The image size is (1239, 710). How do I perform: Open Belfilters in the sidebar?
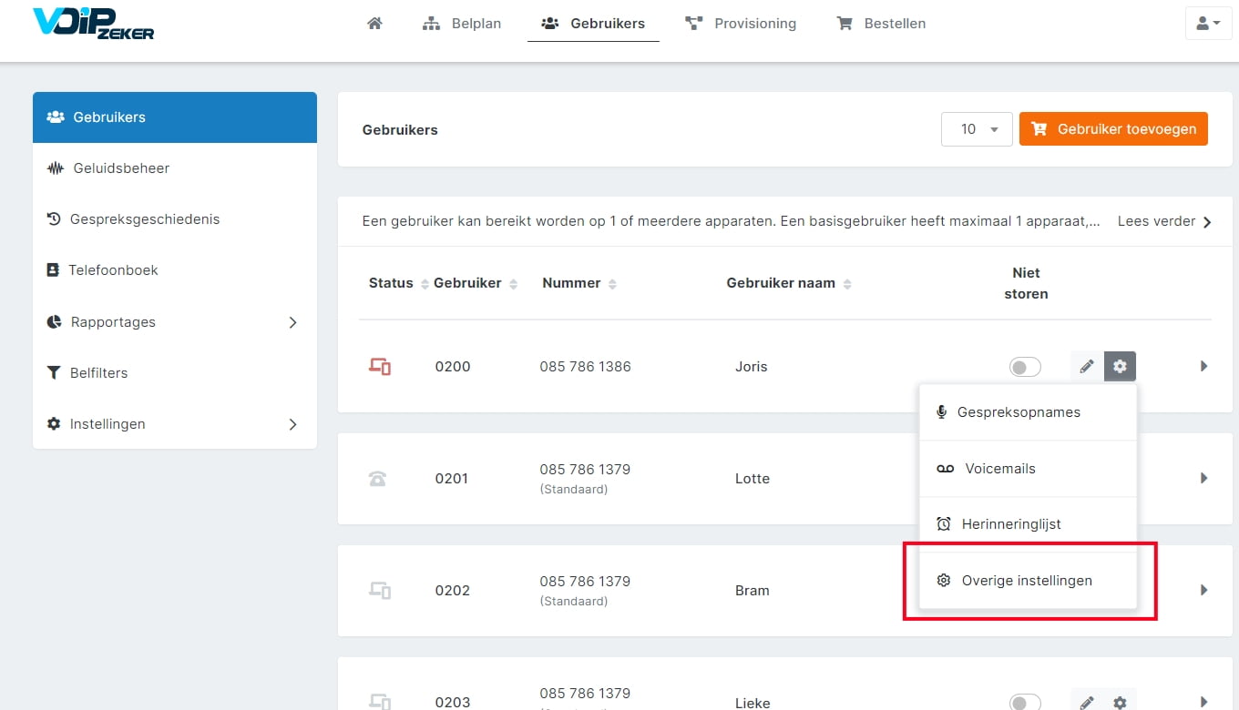tap(175, 373)
